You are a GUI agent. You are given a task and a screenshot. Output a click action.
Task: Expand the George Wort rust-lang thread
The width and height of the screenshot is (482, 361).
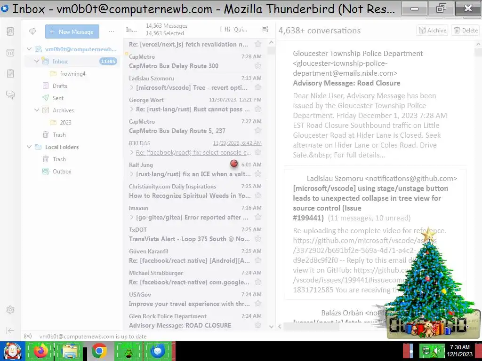point(132,109)
